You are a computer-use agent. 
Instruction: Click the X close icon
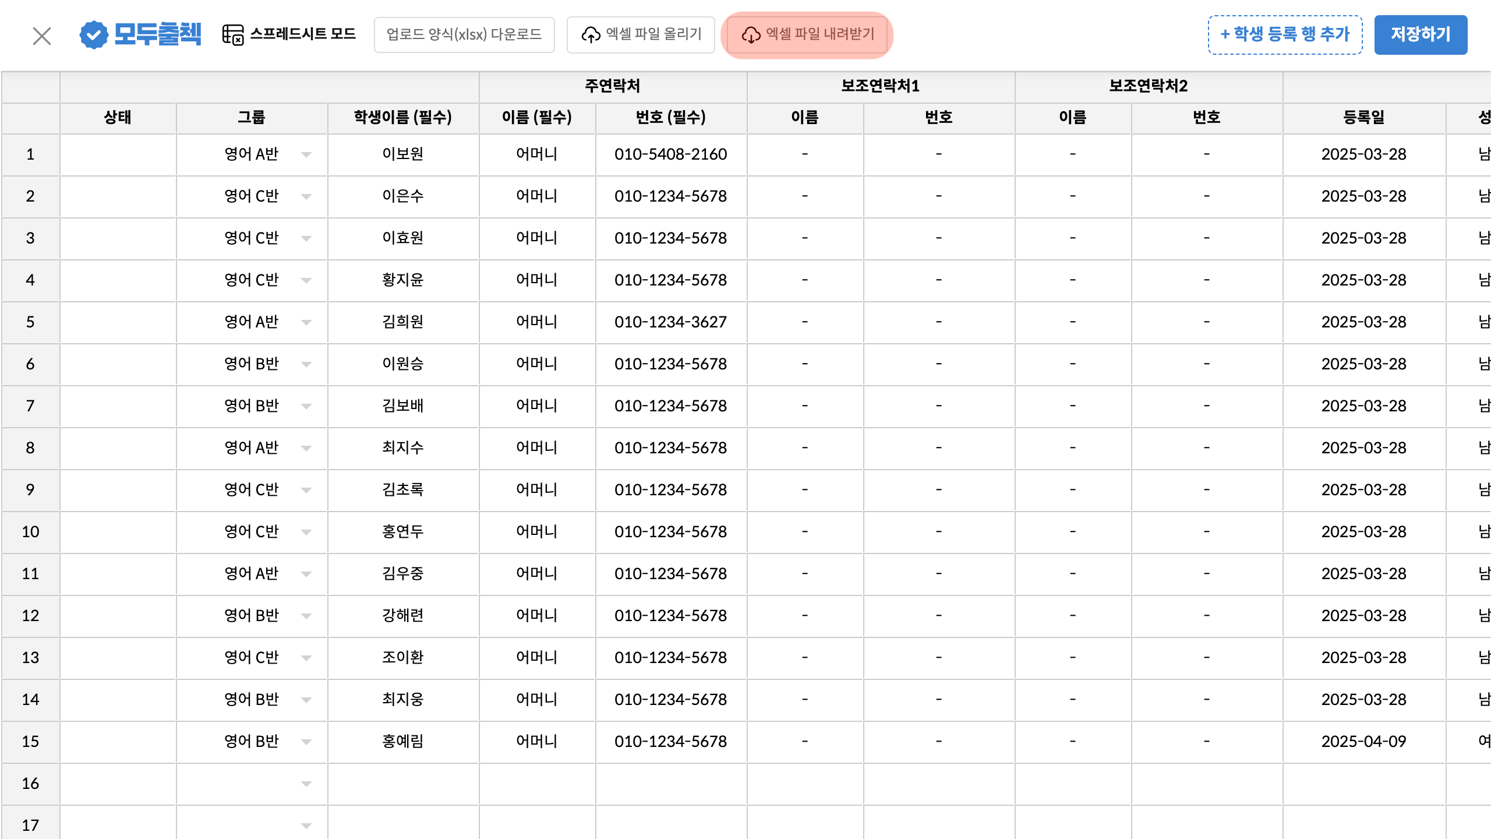[x=42, y=36]
